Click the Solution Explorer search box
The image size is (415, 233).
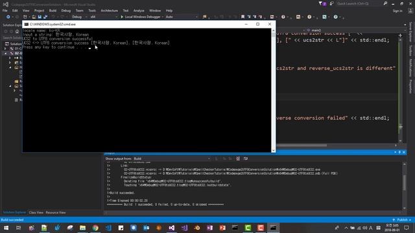(x=12, y=38)
